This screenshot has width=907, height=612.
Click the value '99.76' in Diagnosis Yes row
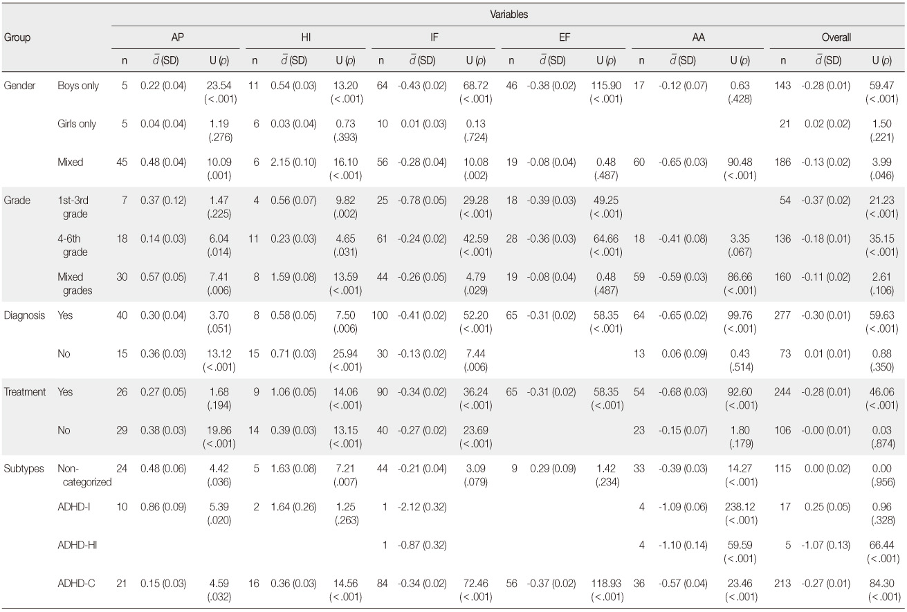tap(741, 314)
